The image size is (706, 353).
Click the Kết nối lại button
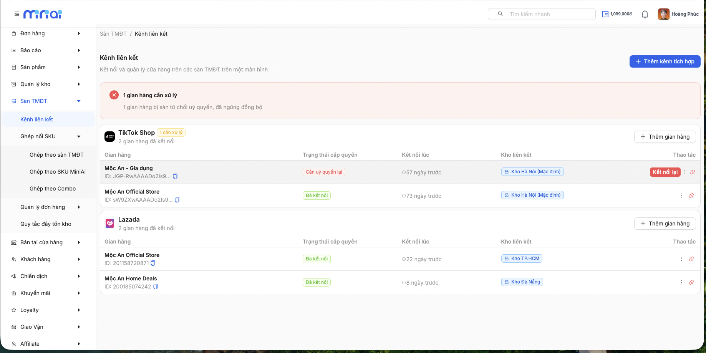click(x=665, y=172)
